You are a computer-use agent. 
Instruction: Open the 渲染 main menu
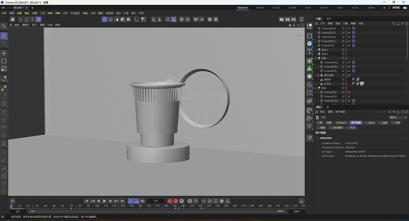click(118, 13)
